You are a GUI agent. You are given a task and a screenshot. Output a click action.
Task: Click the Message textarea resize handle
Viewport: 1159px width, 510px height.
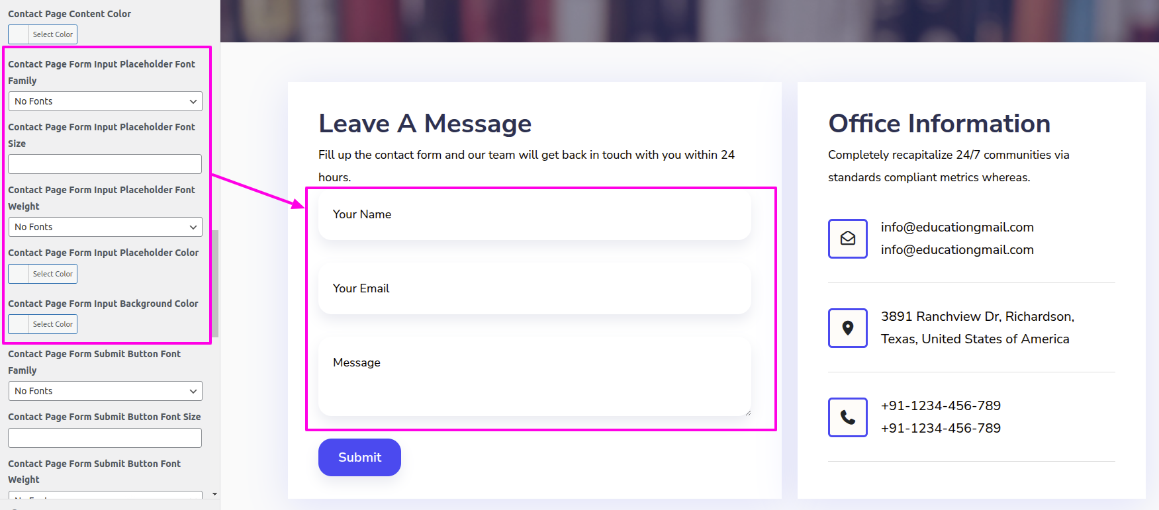748,413
